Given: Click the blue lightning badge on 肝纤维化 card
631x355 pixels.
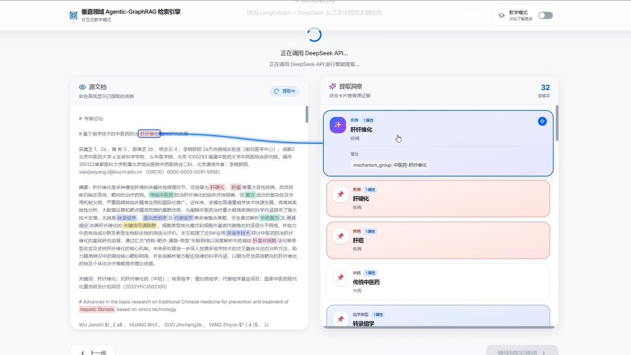Looking at the screenshot, I should 542,121.
